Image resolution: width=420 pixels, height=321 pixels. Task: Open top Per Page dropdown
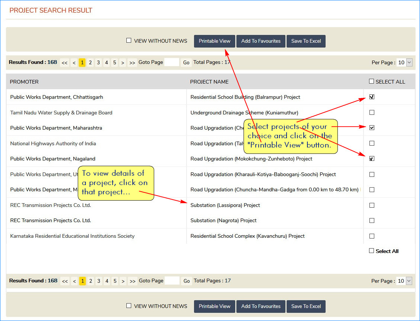click(x=404, y=63)
